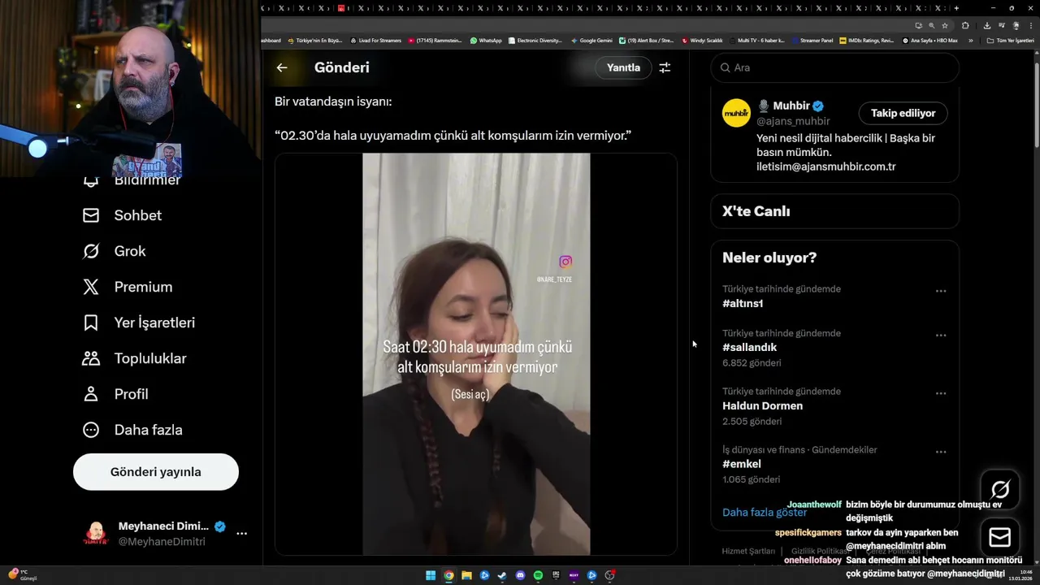Open options for the #emkel trend
Image resolution: width=1040 pixels, height=585 pixels.
point(941,452)
